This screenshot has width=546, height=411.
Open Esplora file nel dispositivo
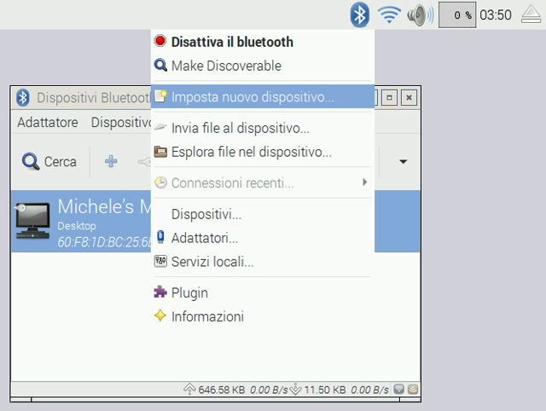(x=251, y=153)
